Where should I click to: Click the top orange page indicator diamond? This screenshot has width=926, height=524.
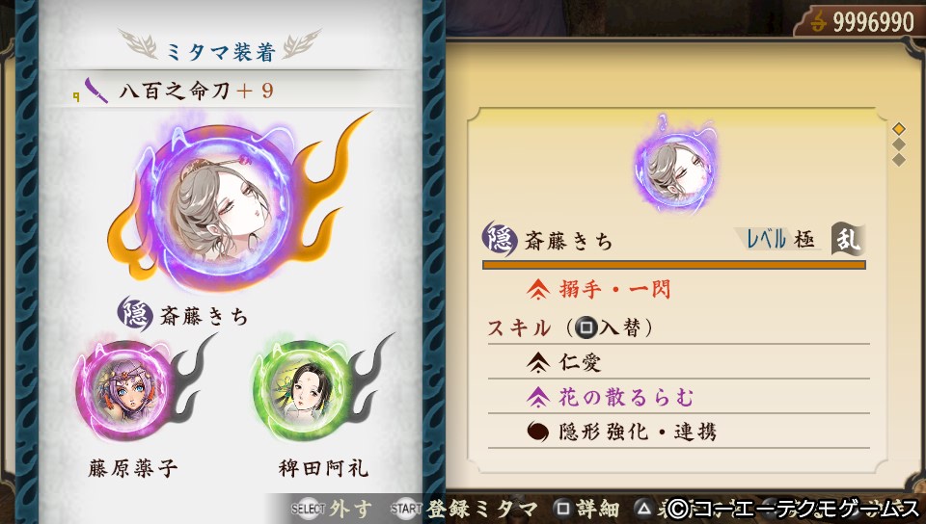point(899,128)
